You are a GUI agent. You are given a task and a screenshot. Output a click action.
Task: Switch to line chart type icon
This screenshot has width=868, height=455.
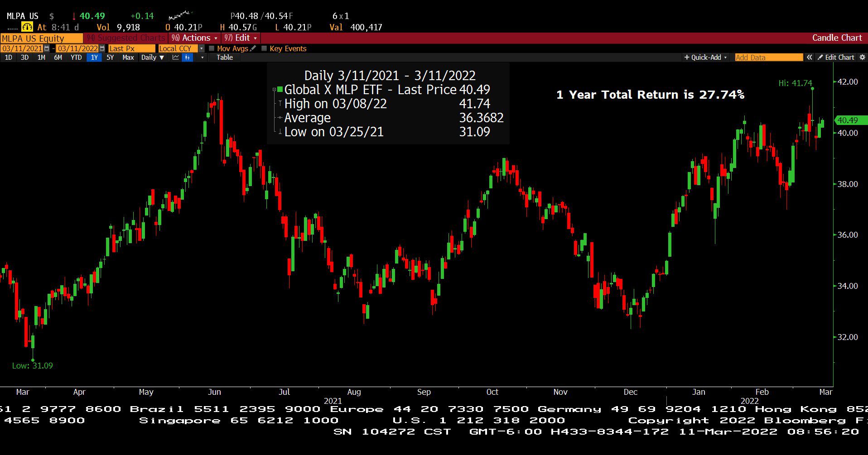[176, 57]
